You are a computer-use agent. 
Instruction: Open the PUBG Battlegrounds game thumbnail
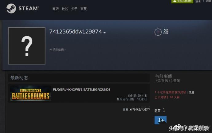click(30, 93)
